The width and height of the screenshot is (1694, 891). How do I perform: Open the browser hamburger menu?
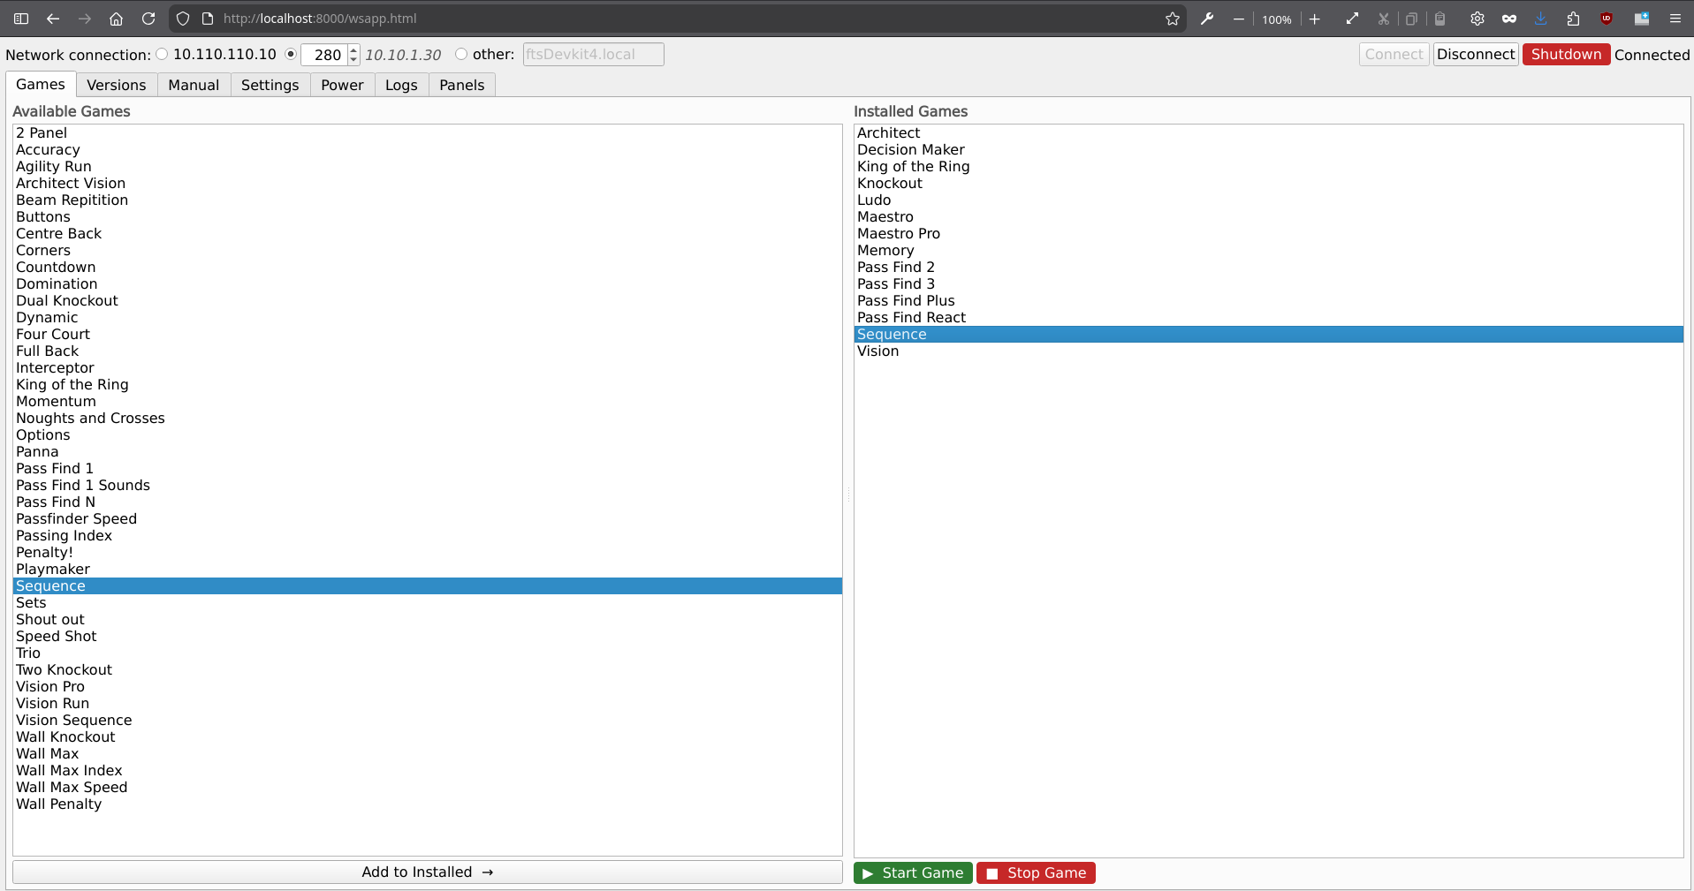click(1675, 19)
